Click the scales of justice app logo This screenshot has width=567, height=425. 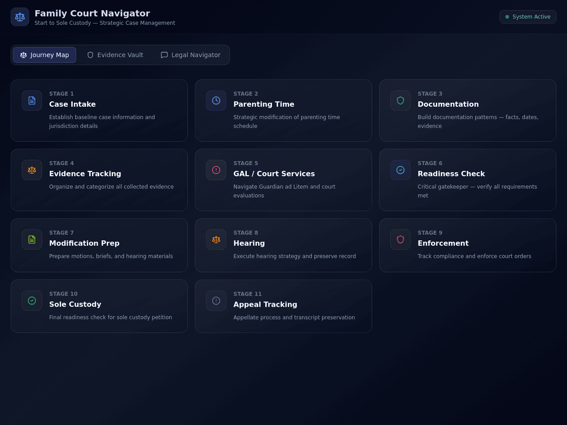[20, 17]
